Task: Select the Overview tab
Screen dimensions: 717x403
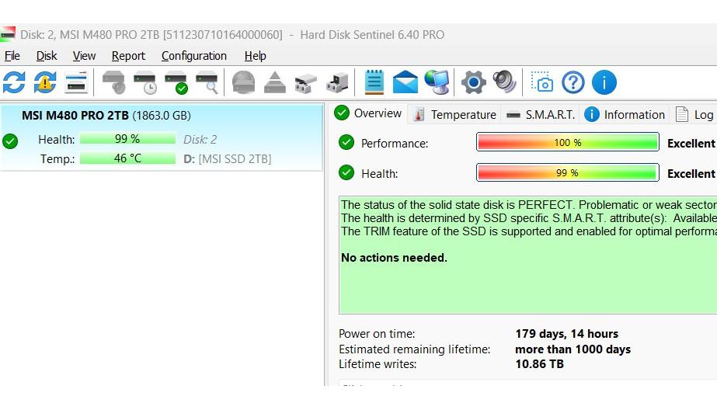Action: (x=368, y=113)
